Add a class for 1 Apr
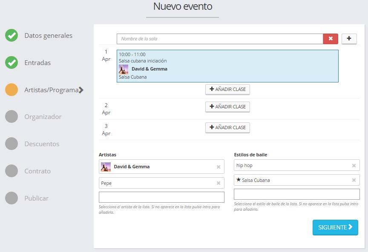 tap(227, 89)
